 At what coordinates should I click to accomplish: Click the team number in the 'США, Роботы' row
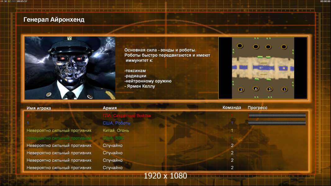click(232, 123)
